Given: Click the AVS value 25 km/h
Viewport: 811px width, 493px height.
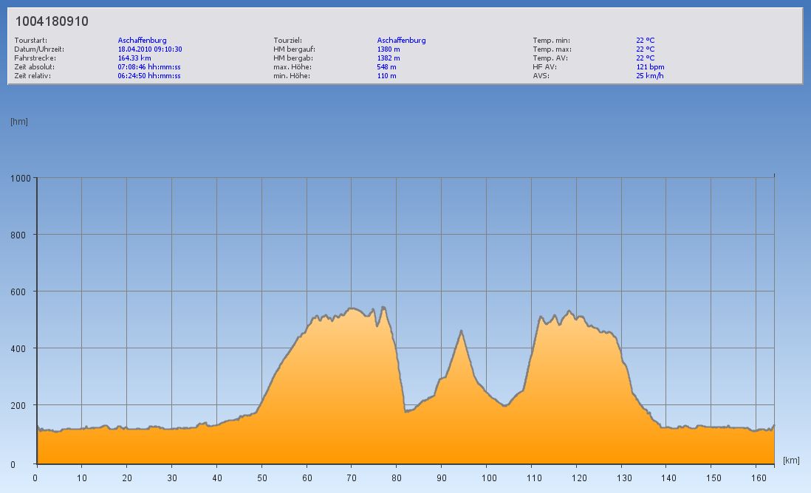Looking at the screenshot, I should 649,75.
